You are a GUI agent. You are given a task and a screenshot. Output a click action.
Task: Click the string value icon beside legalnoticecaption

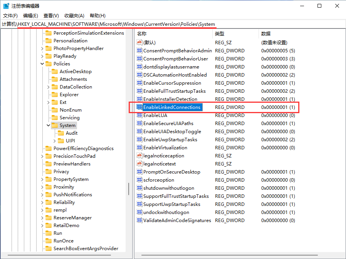[139, 156]
